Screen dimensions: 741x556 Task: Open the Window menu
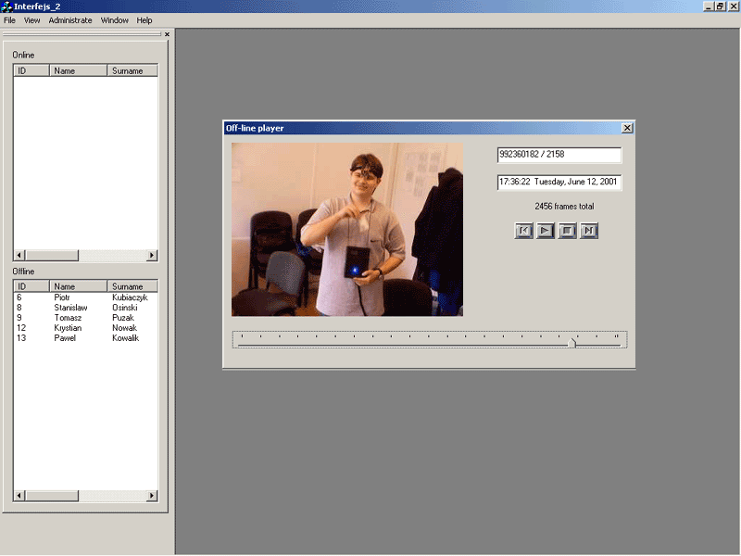click(114, 20)
